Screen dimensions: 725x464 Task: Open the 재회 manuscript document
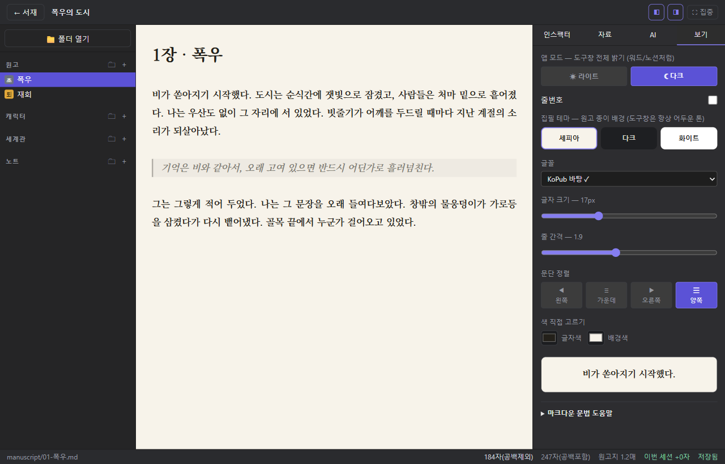68,94
